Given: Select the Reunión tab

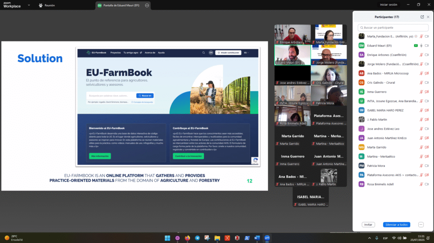Looking at the screenshot, I should pos(47,5).
